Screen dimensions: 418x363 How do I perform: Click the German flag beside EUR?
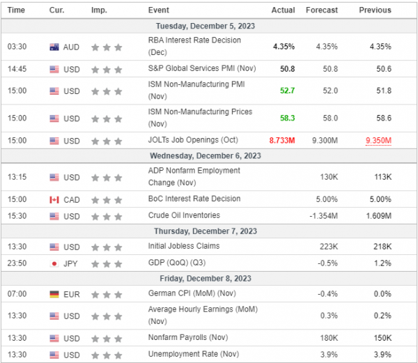coord(54,292)
